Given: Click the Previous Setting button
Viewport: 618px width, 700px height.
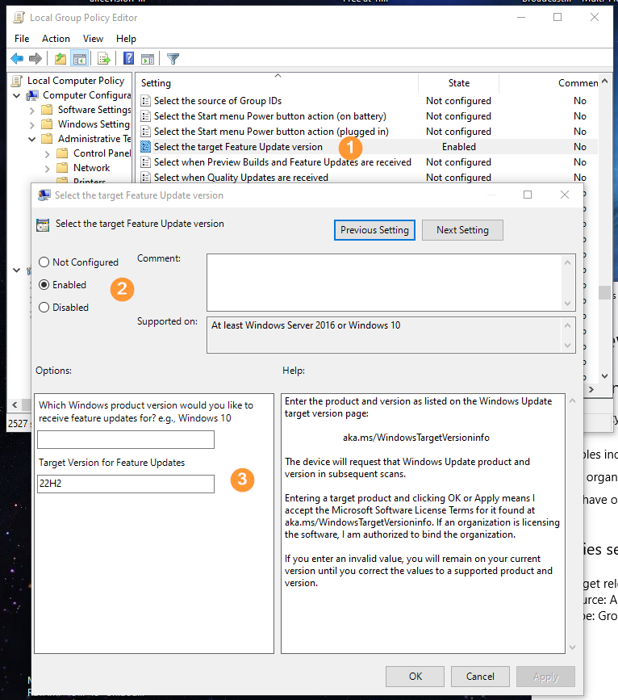Looking at the screenshot, I should [374, 230].
